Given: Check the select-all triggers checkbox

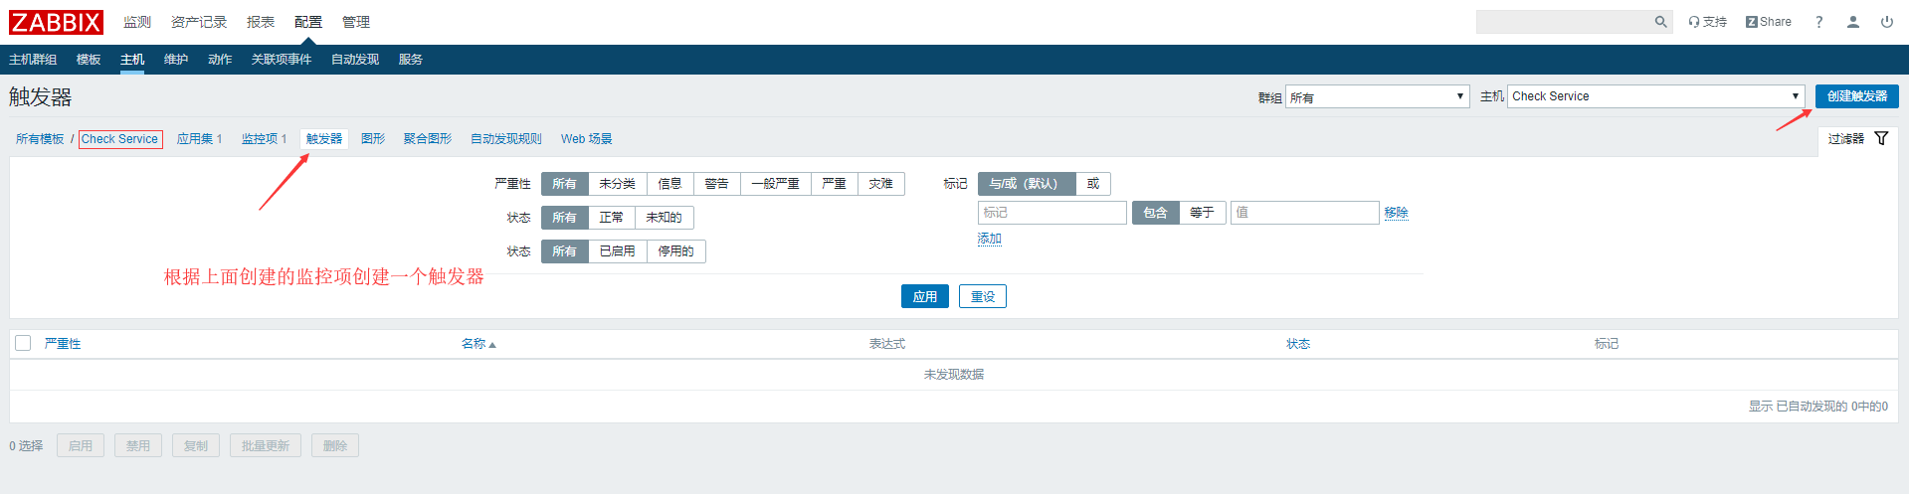Looking at the screenshot, I should (23, 343).
